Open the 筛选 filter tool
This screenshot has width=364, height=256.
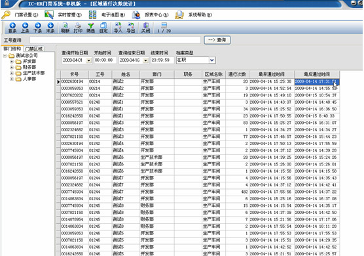tap(90, 28)
